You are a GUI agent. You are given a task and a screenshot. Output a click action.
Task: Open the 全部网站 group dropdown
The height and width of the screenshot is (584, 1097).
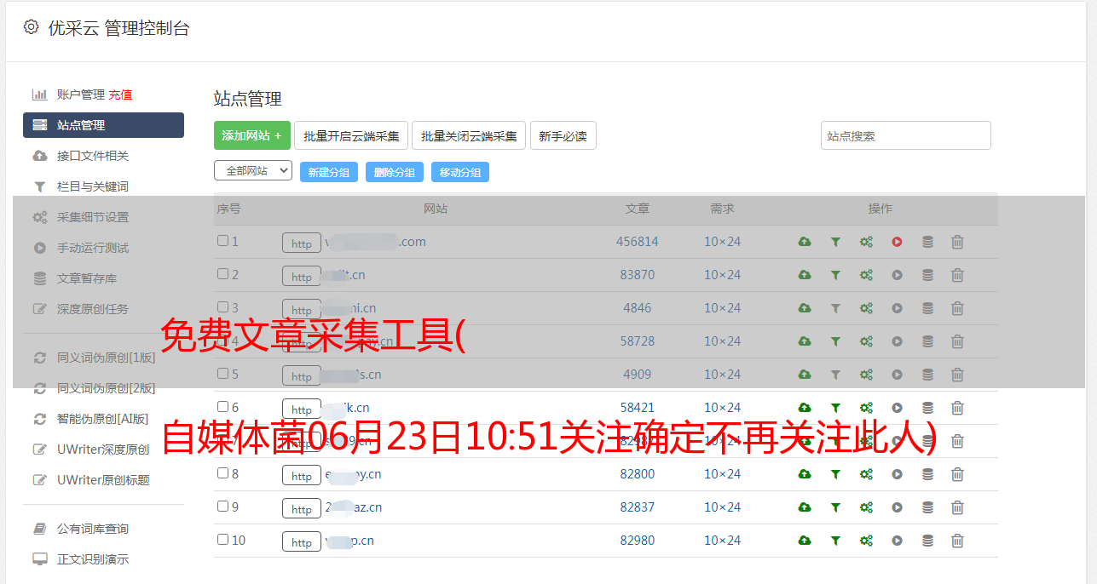[253, 171]
